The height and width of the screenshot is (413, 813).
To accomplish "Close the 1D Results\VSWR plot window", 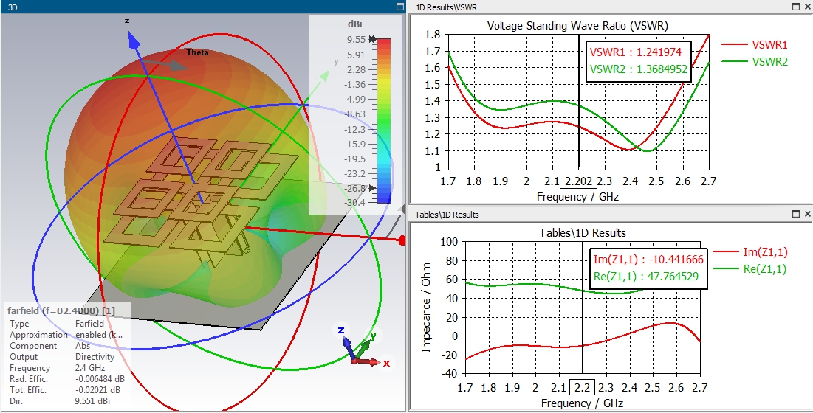I will pos(807,7).
